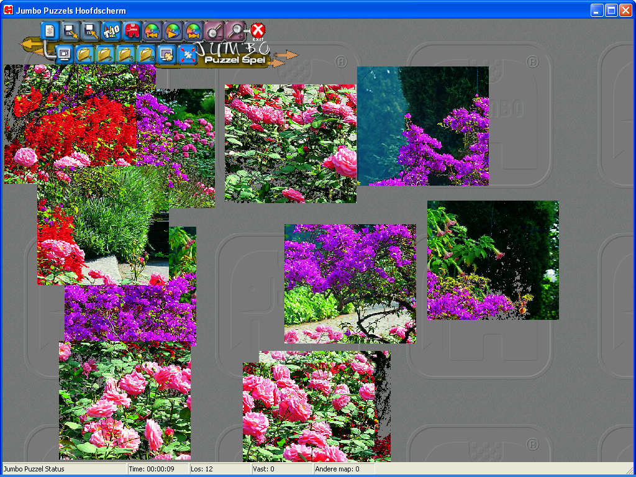
Task: Zoom in with the plus magnifier
Action: pyautogui.click(x=235, y=30)
